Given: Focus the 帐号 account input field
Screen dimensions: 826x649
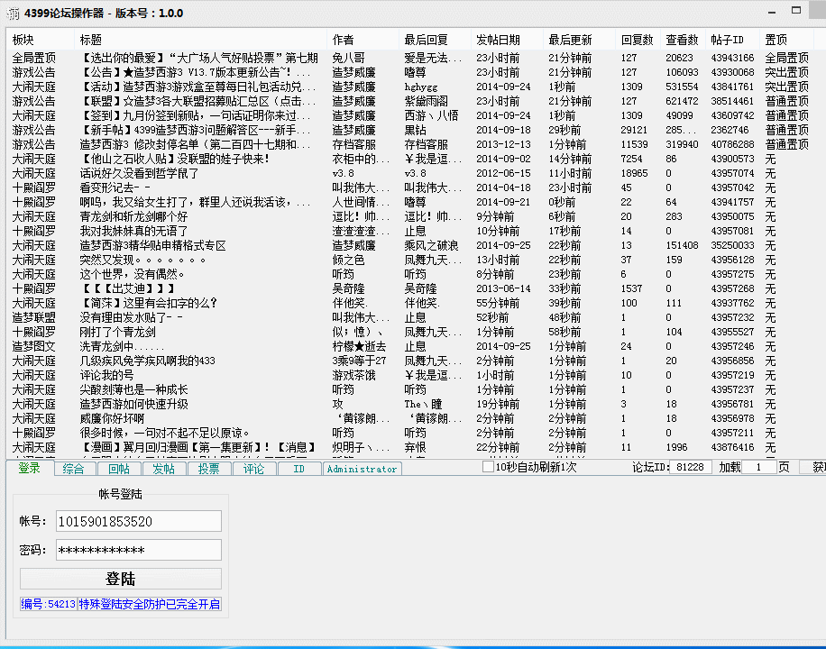Looking at the screenshot, I should (x=139, y=521).
